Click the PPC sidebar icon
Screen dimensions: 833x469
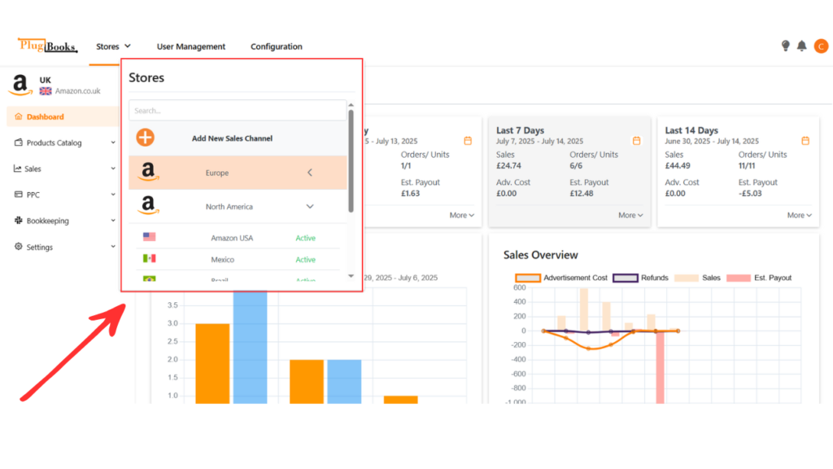pos(19,195)
